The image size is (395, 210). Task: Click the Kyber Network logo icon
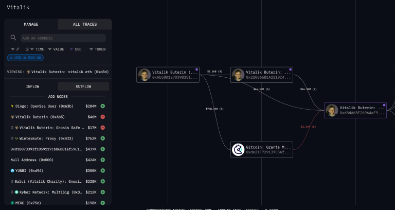coord(16,192)
